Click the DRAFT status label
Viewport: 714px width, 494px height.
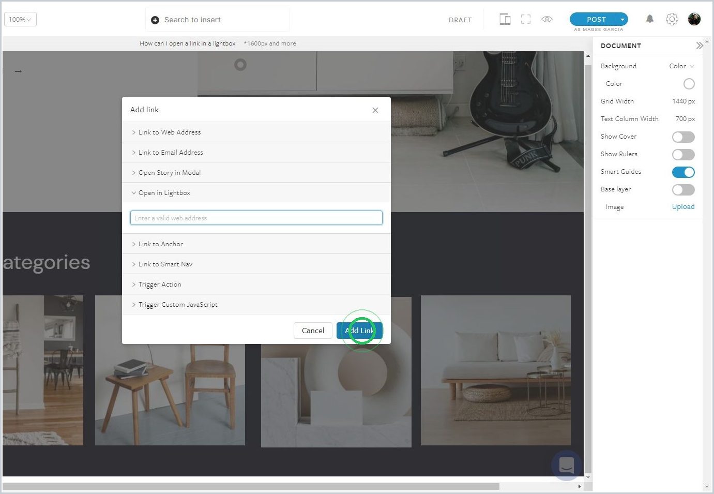tap(460, 20)
